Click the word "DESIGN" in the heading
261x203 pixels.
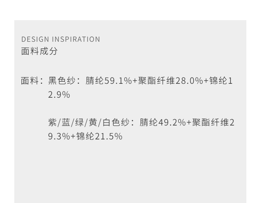(x=32, y=39)
